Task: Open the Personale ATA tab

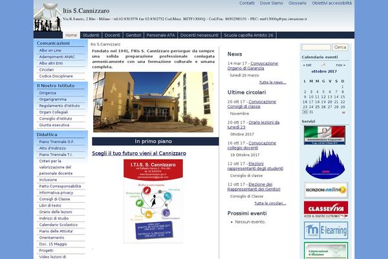Action: [160, 35]
